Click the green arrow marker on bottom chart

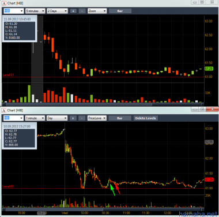click(112, 190)
